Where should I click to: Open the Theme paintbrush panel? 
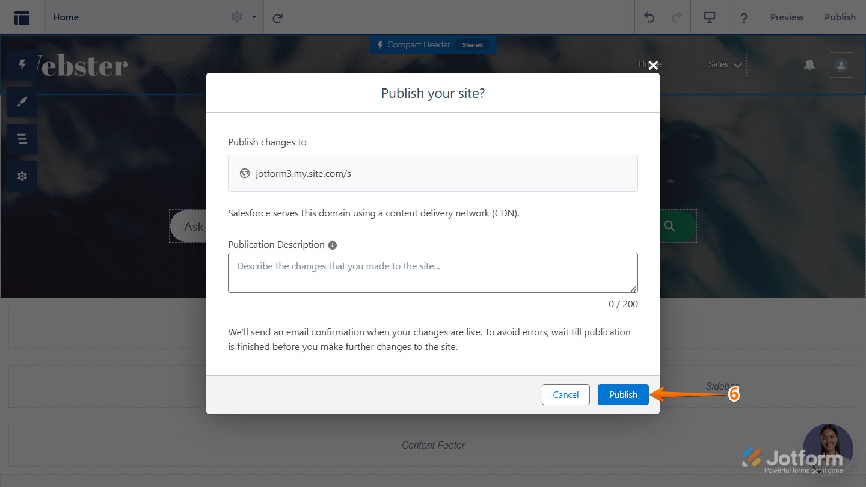(22, 102)
